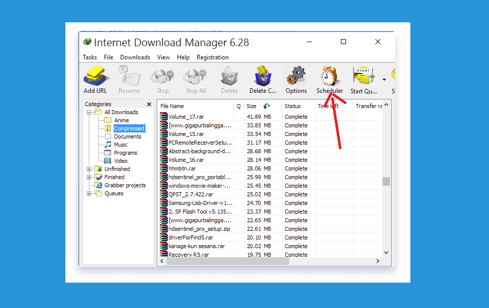
Task: Open the Tasks menu
Action: pos(90,57)
